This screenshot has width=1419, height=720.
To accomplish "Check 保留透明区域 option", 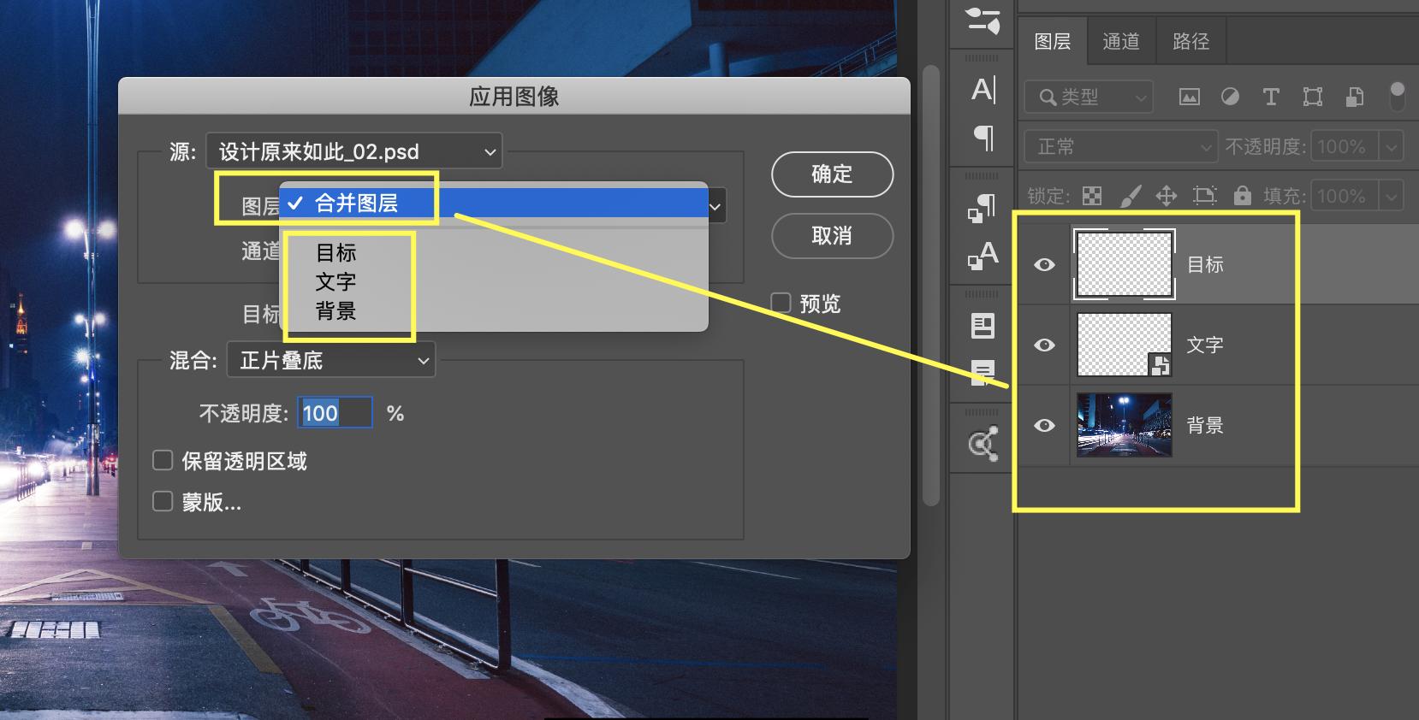I will (163, 461).
